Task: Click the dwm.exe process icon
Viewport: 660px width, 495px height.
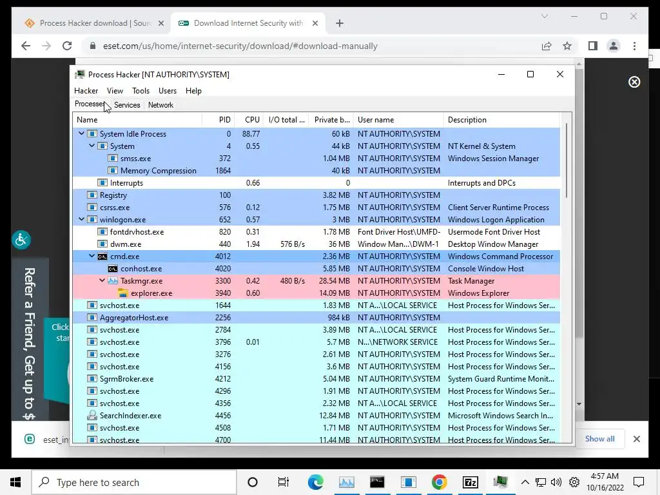Action: pos(102,244)
